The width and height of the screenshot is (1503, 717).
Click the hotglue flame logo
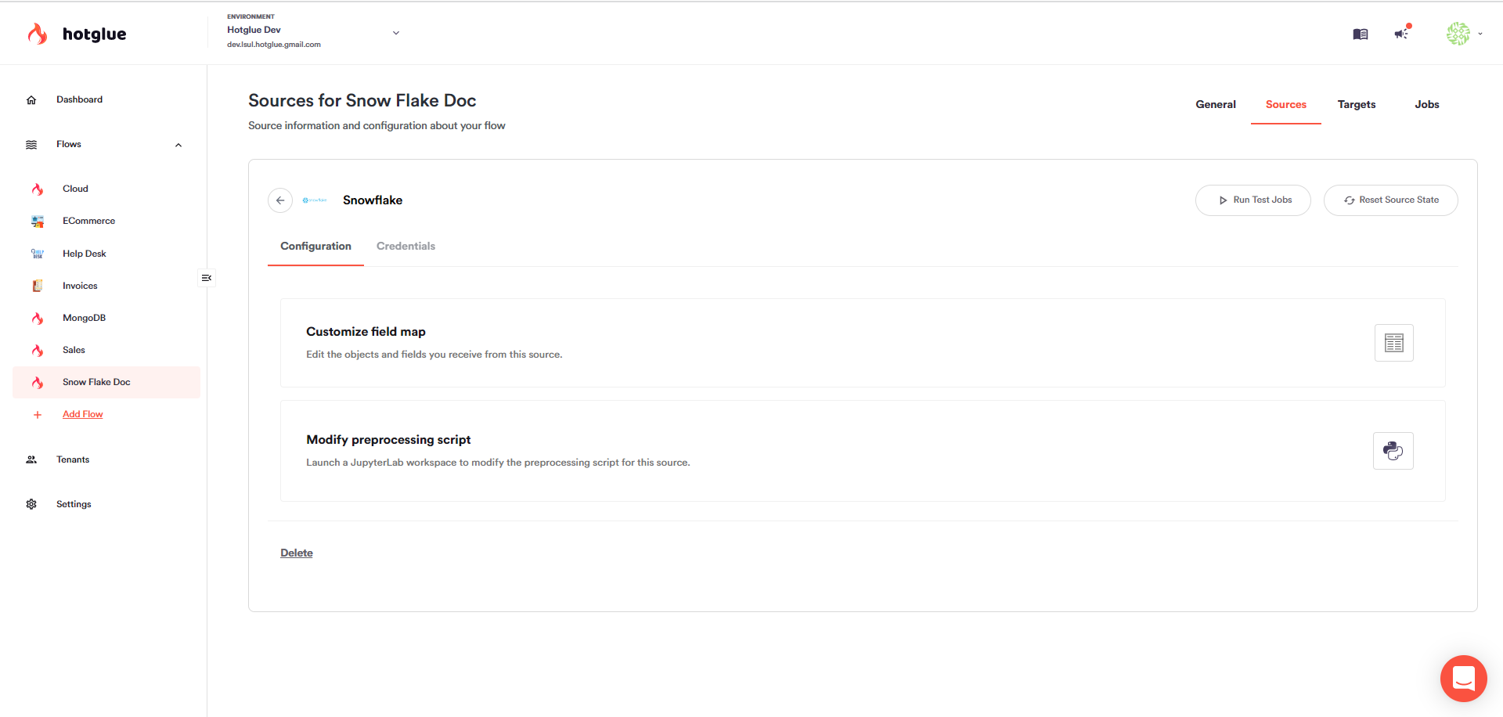(x=37, y=34)
